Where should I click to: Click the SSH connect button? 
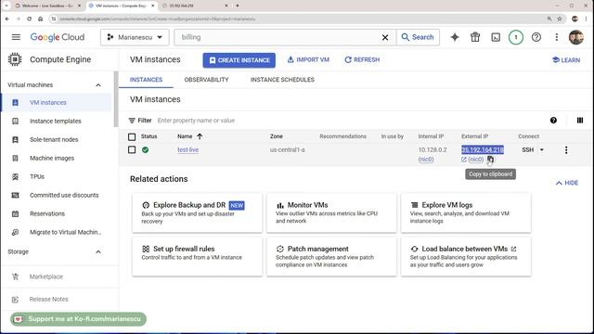click(x=528, y=150)
